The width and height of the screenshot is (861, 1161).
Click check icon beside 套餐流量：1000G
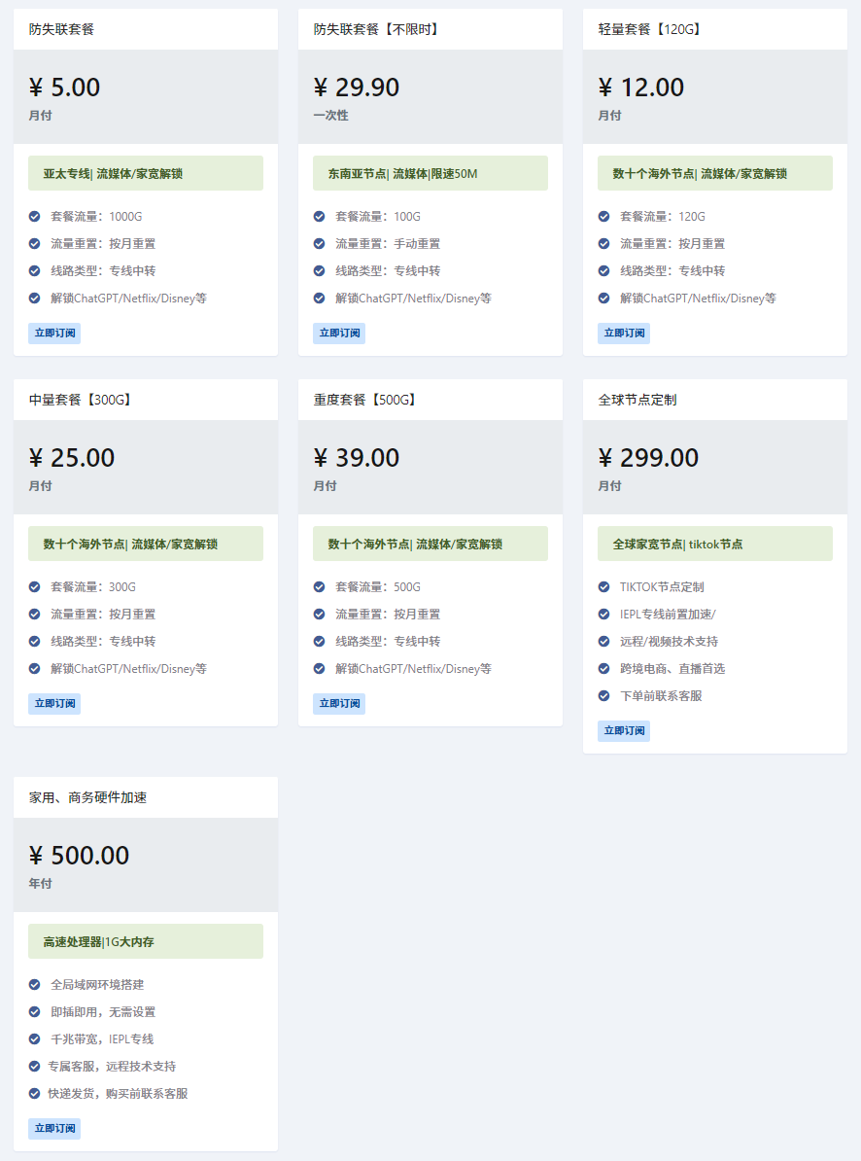34,216
